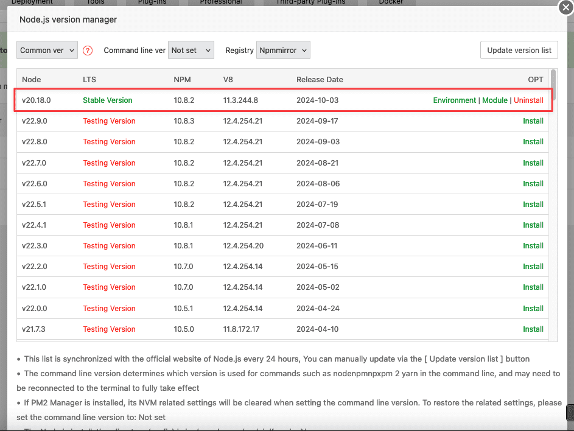Open the Registry Npmmirror dropdown
The height and width of the screenshot is (431, 574).
coord(284,51)
